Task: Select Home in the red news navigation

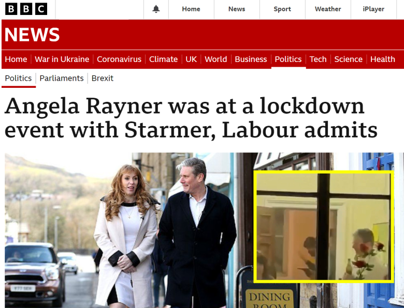Action: (x=16, y=59)
